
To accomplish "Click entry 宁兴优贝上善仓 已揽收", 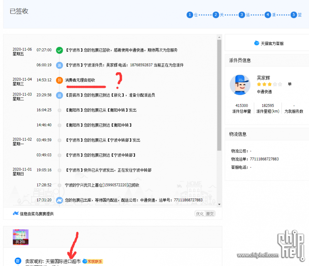I will 102,185.
